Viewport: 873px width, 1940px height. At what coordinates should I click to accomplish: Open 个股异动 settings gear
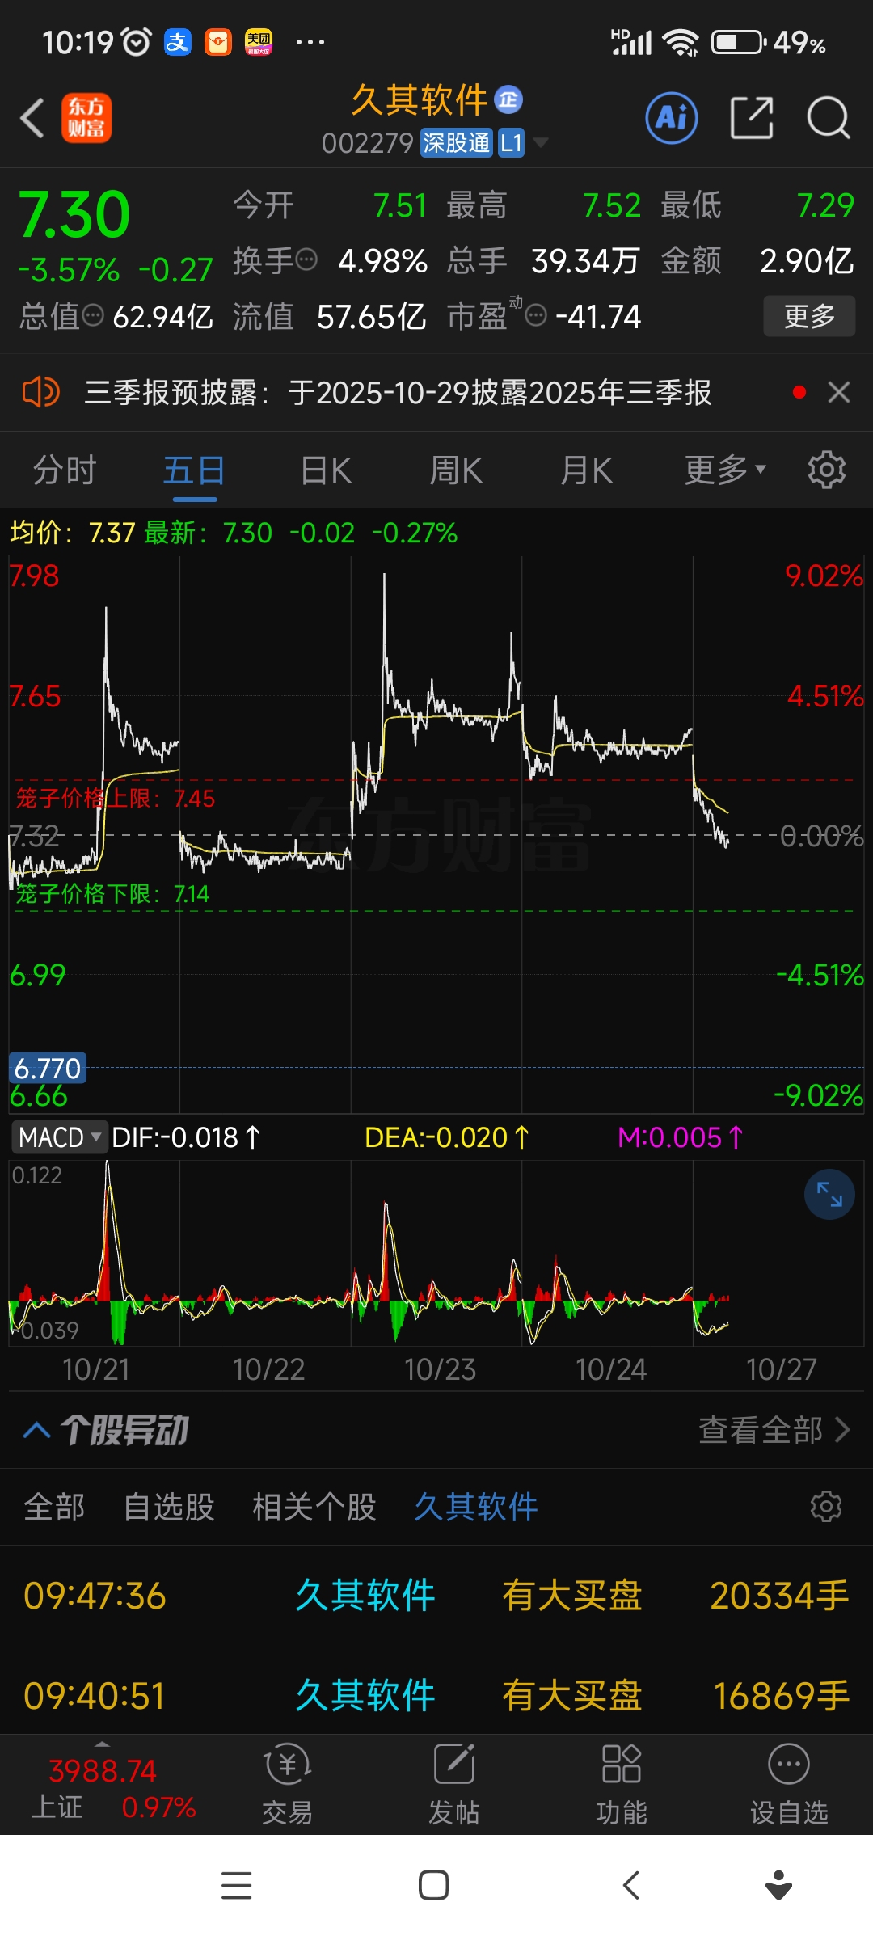tap(826, 1507)
